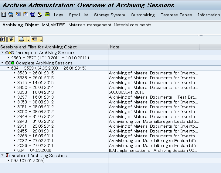The width and height of the screenshot is (221, 173).
Task: Select session 3053 - 08.08.2012
Action: click(x=36, y=102)
